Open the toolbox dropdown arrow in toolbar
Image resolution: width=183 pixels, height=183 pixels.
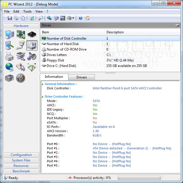pos(73,18)
